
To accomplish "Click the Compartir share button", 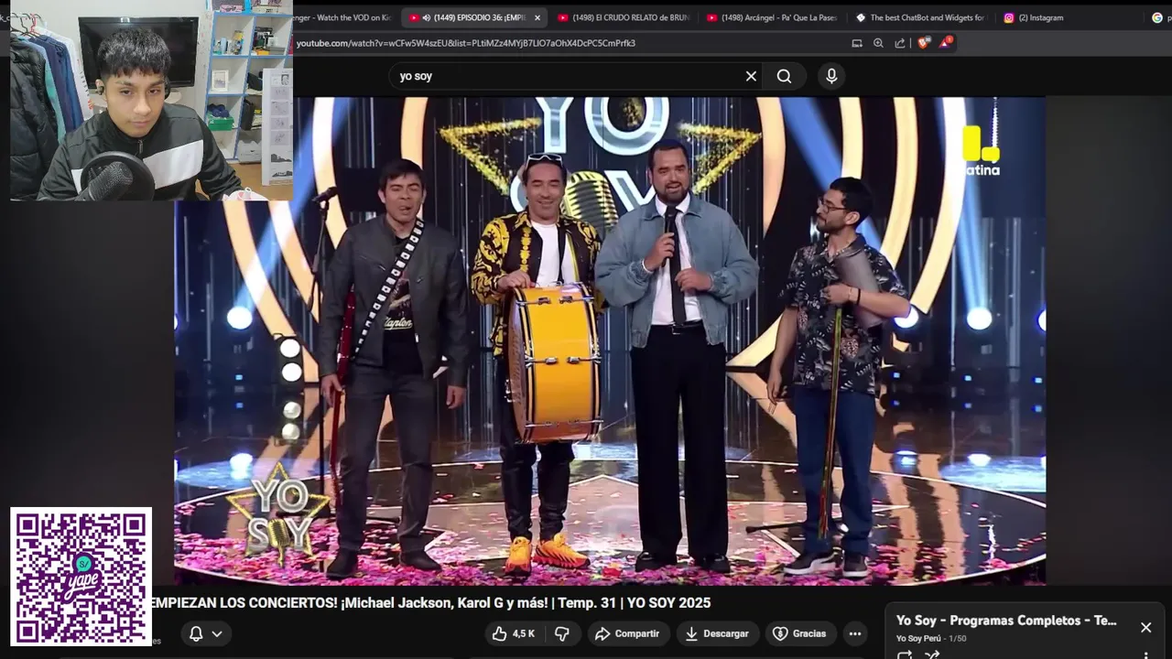I will [626, 633].
